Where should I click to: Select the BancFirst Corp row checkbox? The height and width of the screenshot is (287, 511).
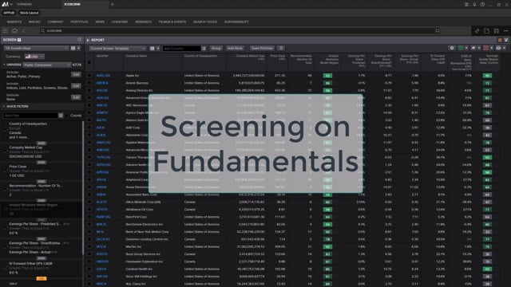coord(89,217)
